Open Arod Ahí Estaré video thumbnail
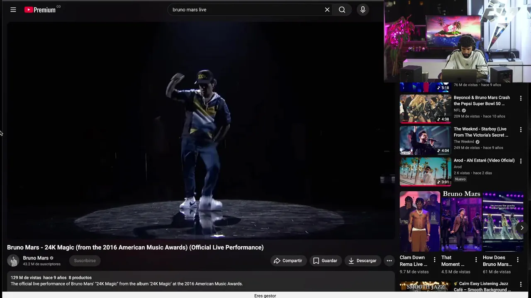 click(425, 172)
